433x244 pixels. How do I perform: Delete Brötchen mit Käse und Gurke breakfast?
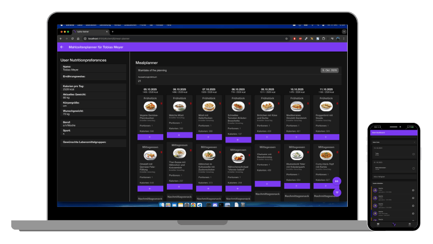pos(279,104)
